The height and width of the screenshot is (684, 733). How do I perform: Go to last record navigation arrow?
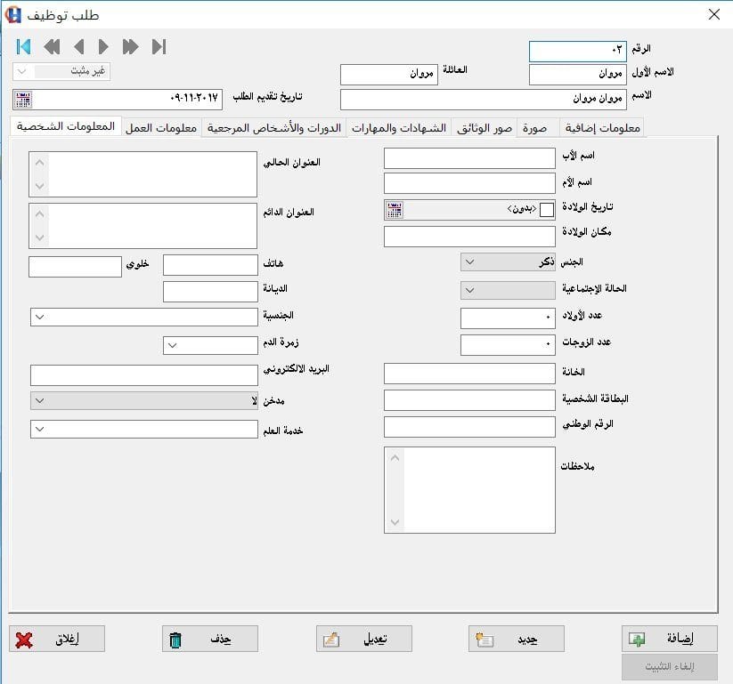click(x=159, y=46)
